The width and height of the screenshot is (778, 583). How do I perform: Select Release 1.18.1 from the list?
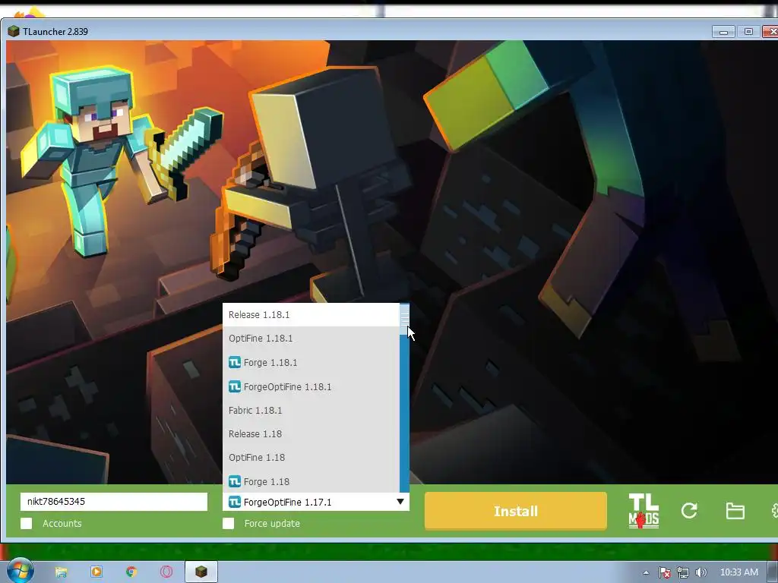[311, 315]
